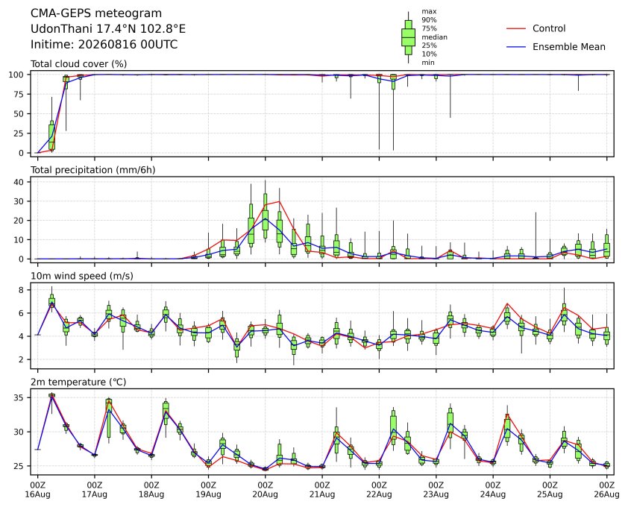Click the '00Z 16Aug' x-axis label
Image resolution: width=628 pixels, height=507 pixels.
click(x=37, y=490)
